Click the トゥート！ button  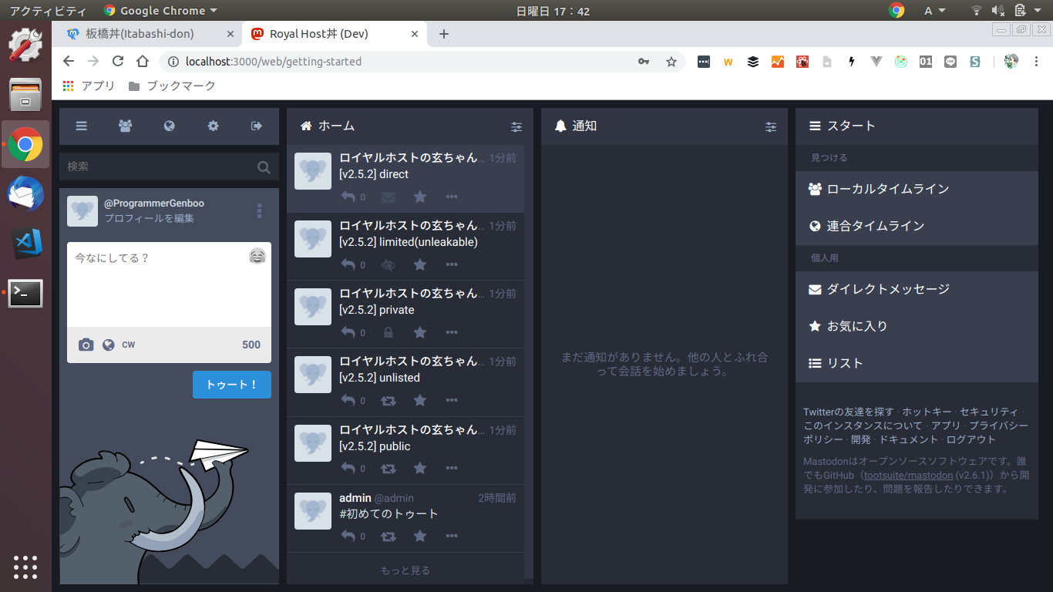[x=231, y=385]
